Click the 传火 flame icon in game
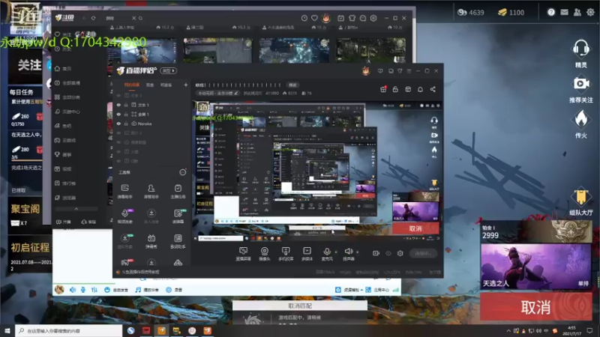The image size is (600, 337). pos(580,118)
